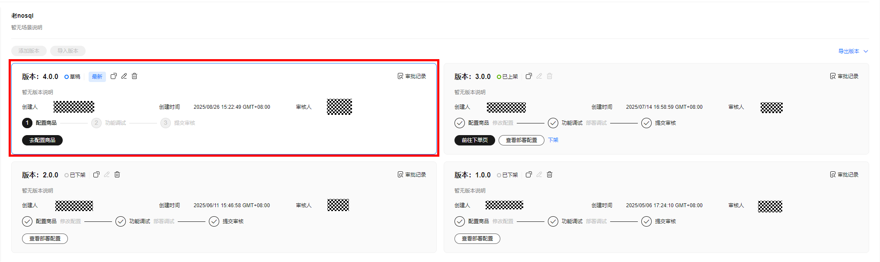Copy version 4.0.0 using its duplicate icon
The image size is (880, 262).
pos(114,76)
